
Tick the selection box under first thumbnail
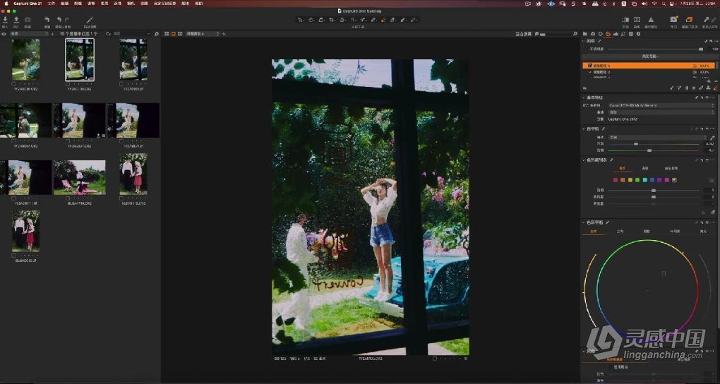pos(14,83)
